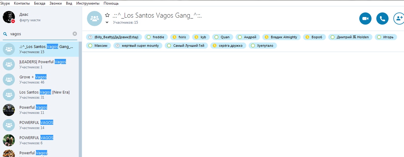Select the Дмитрий Holden participant chip
Screen dimensions: 404x157
351,37
